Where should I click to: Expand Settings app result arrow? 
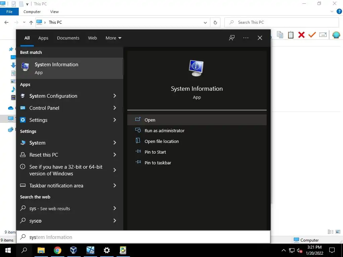pos(115,120)
